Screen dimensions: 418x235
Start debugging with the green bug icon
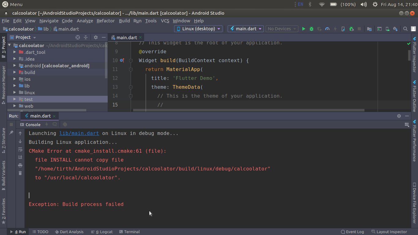[x=311, y=28]
